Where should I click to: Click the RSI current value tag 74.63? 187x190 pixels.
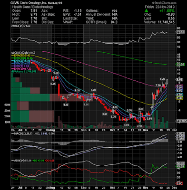180,32
